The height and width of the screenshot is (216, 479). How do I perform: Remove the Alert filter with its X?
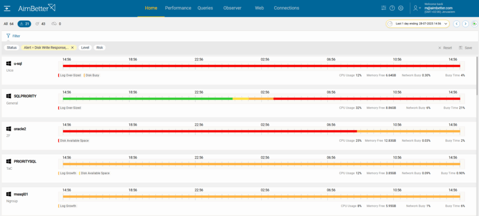(x=72, y=48)
